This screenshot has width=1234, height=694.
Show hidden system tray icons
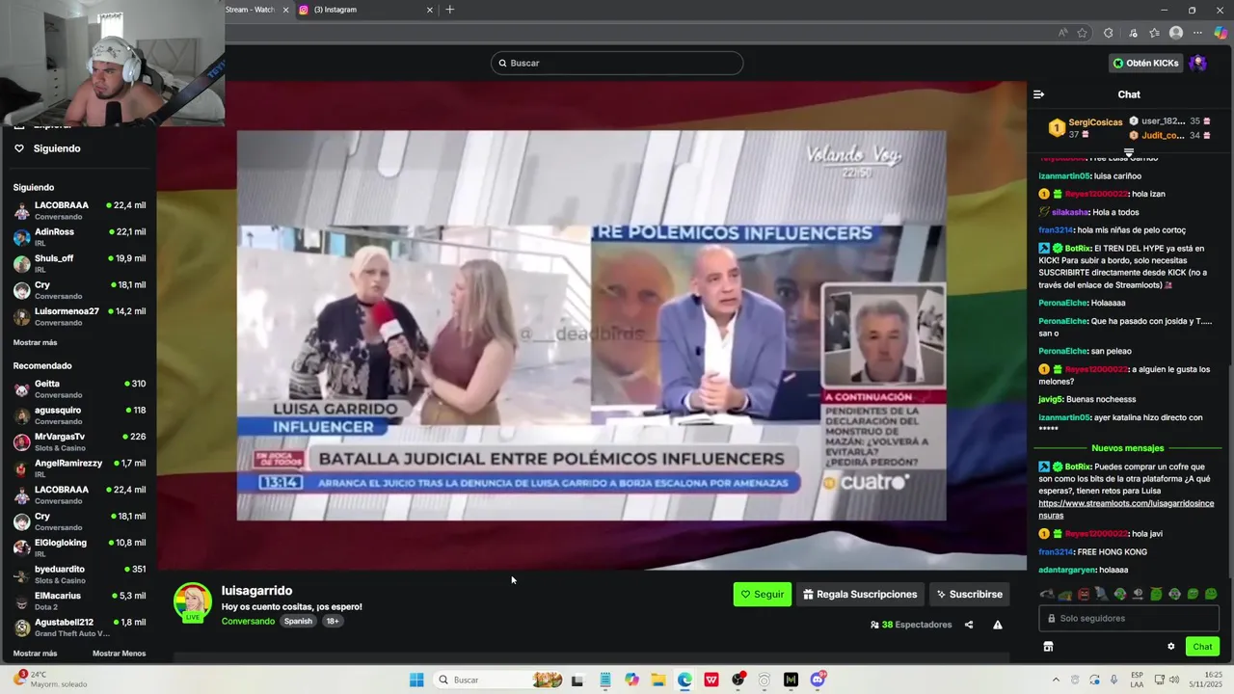click(1056, 680)
